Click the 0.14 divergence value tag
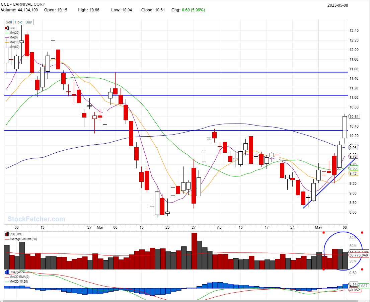This screenshot has width=370, height=302. (x=353, y=285)
